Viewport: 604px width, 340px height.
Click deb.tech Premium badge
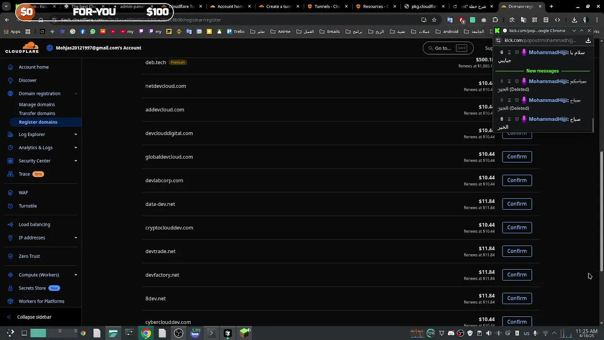pyautogui.click(x=178, y=62)
